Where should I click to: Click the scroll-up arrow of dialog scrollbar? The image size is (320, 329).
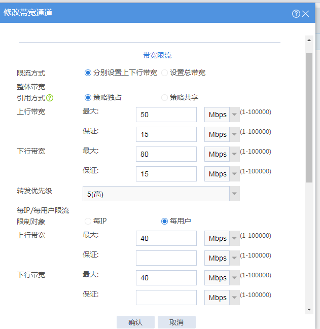[x=309, y=40]
